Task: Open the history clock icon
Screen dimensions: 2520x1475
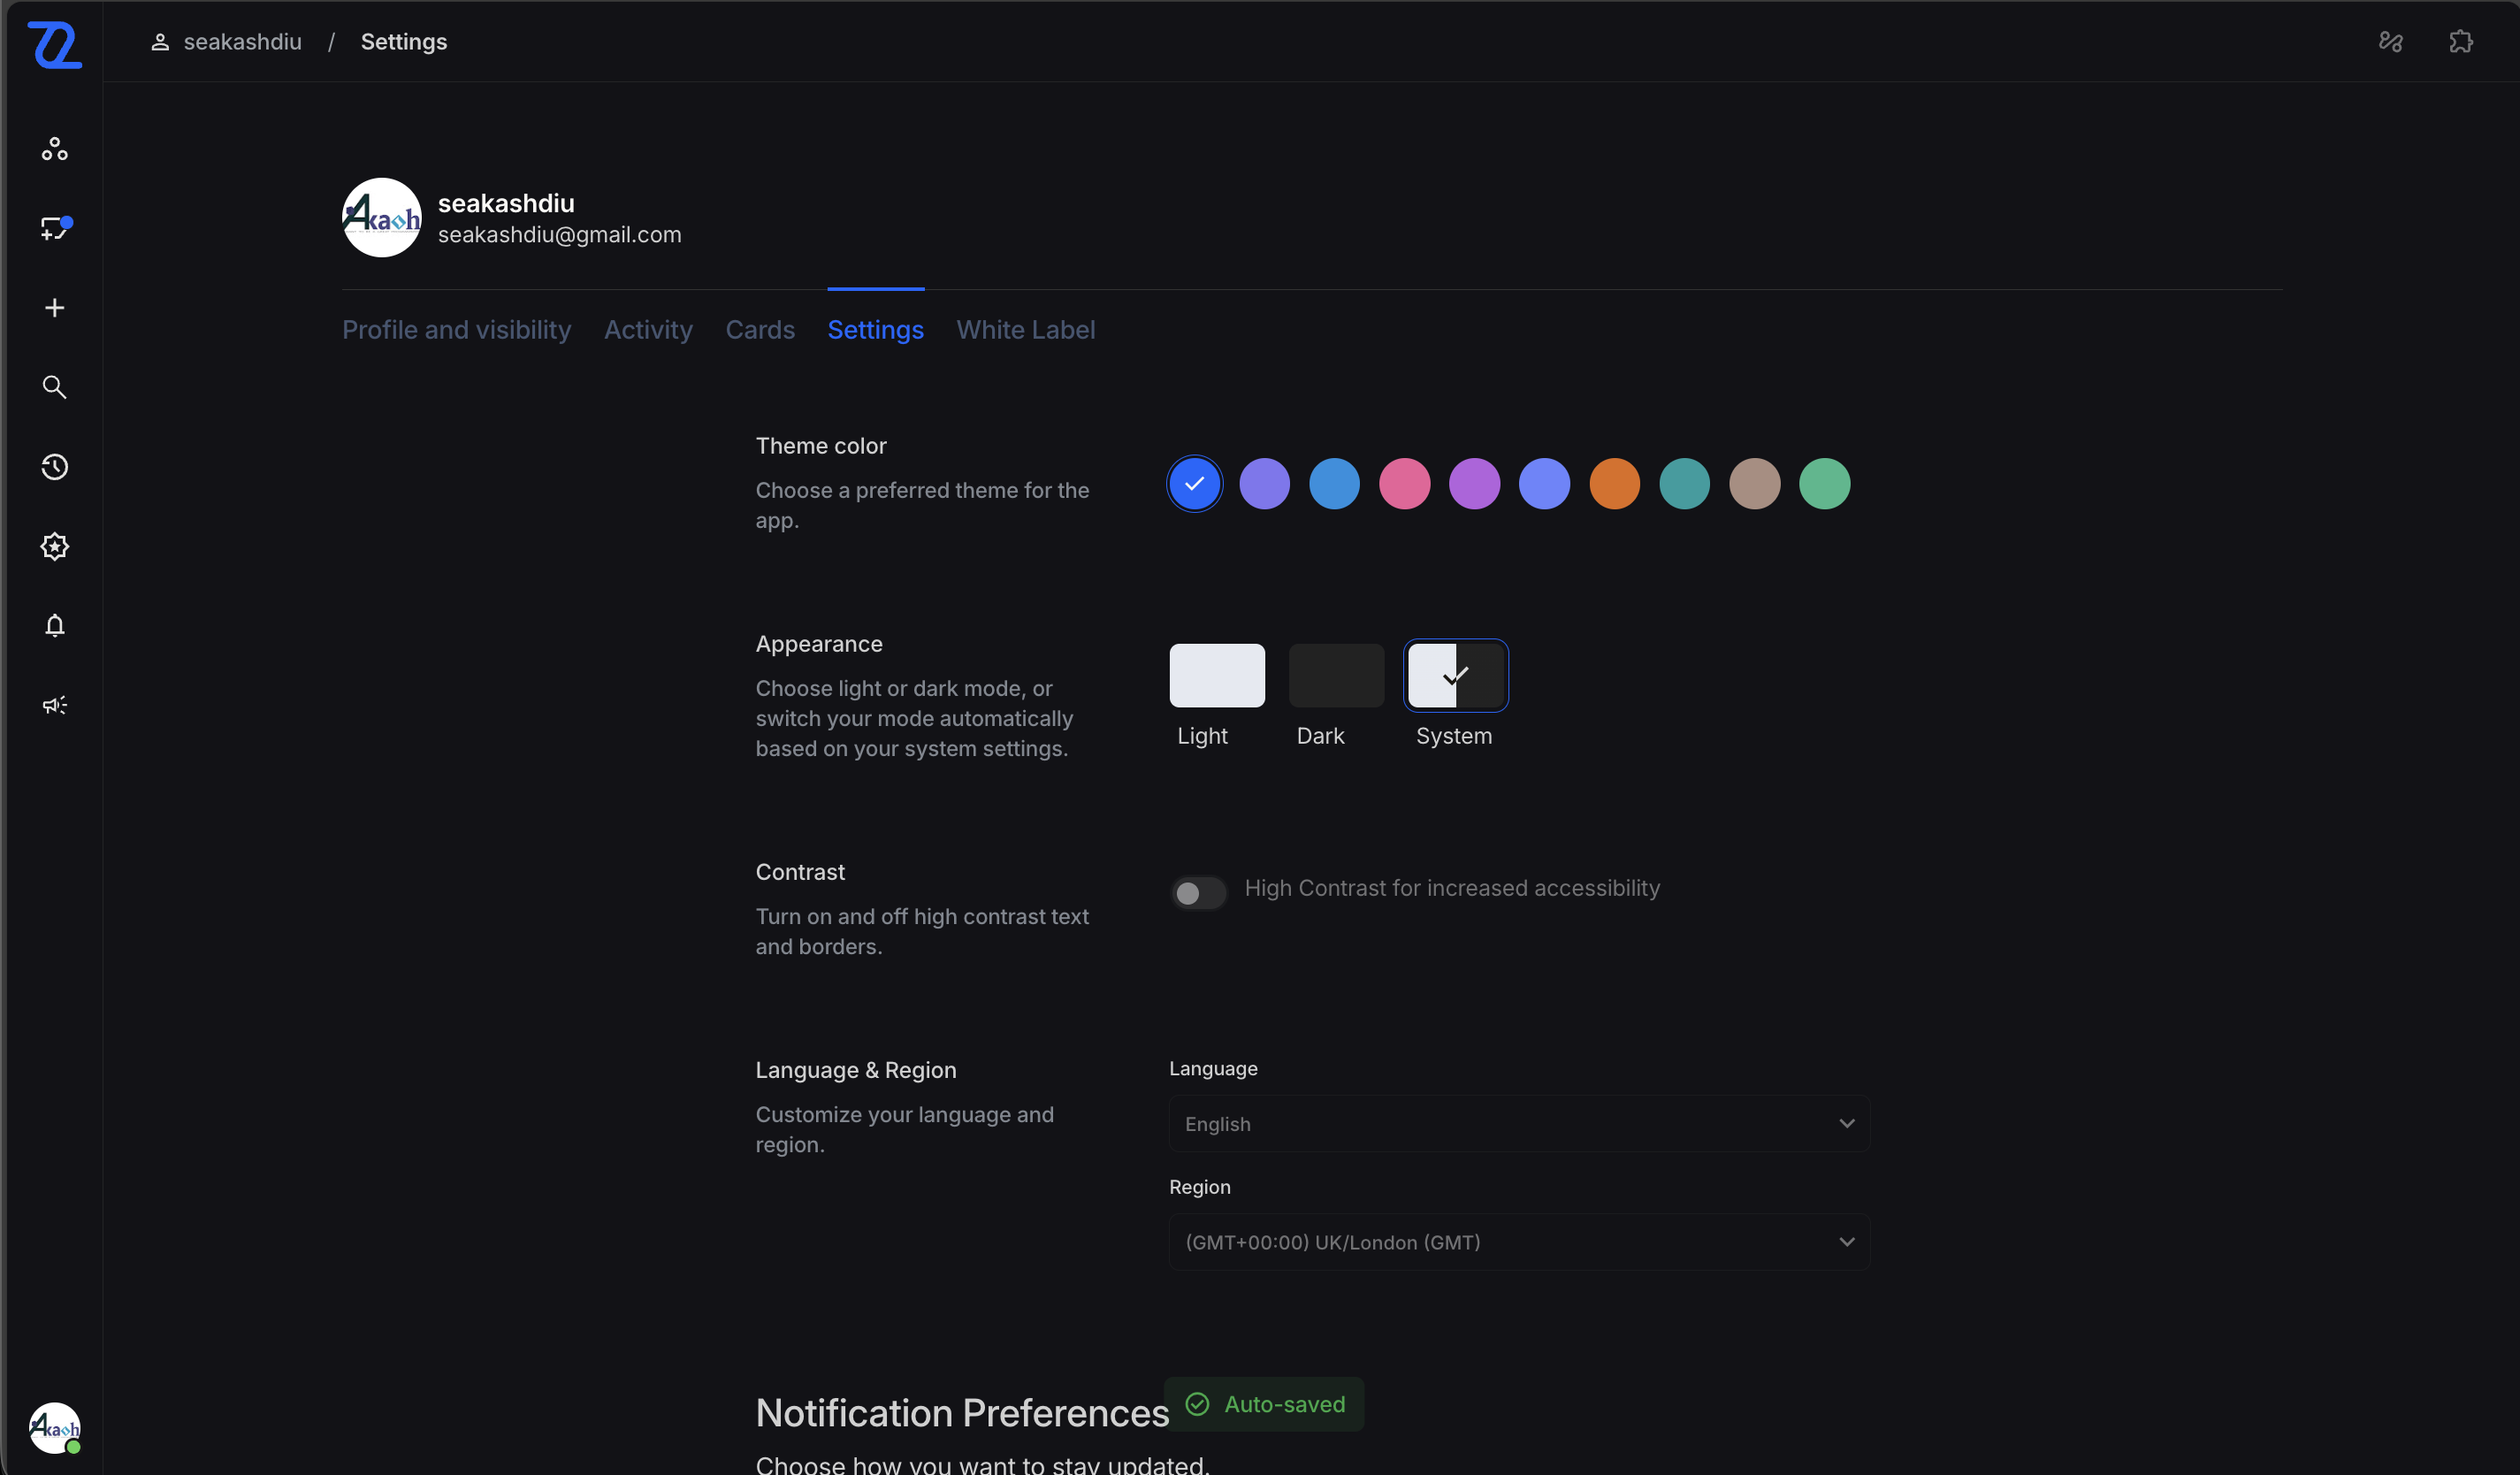Action: (54, 467)
